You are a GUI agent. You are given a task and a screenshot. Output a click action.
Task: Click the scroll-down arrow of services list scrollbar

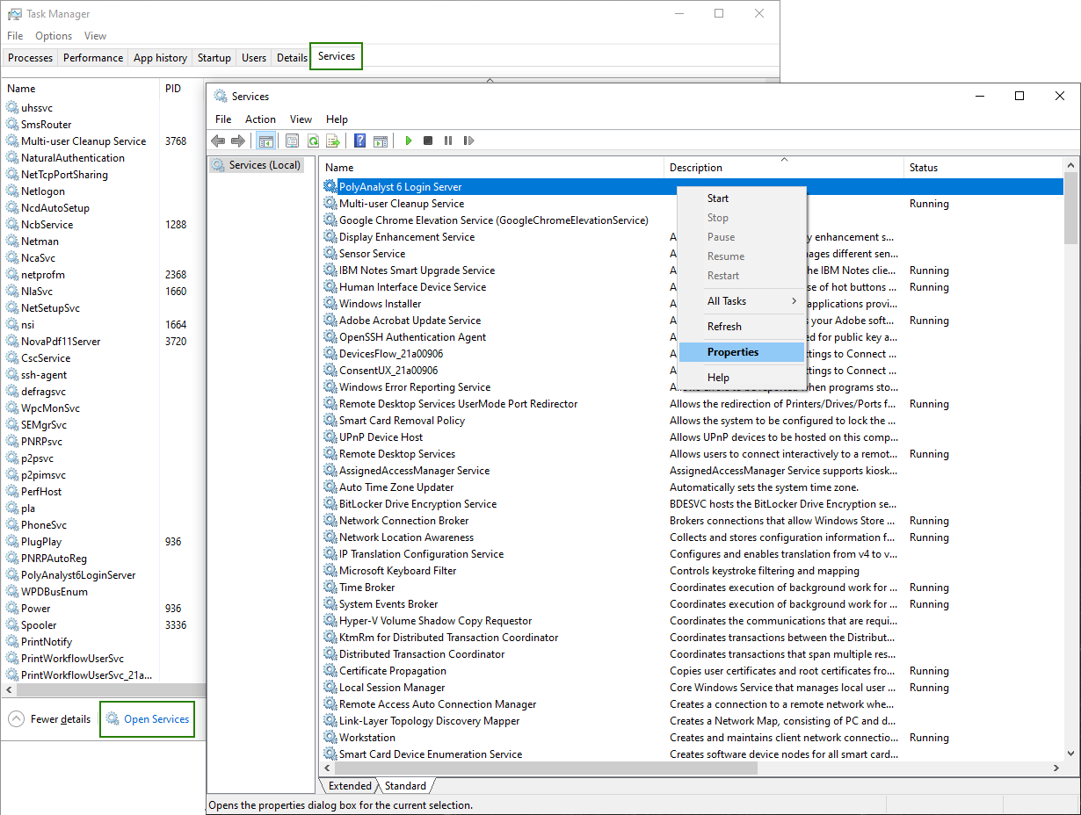[x=1070, y=753]
